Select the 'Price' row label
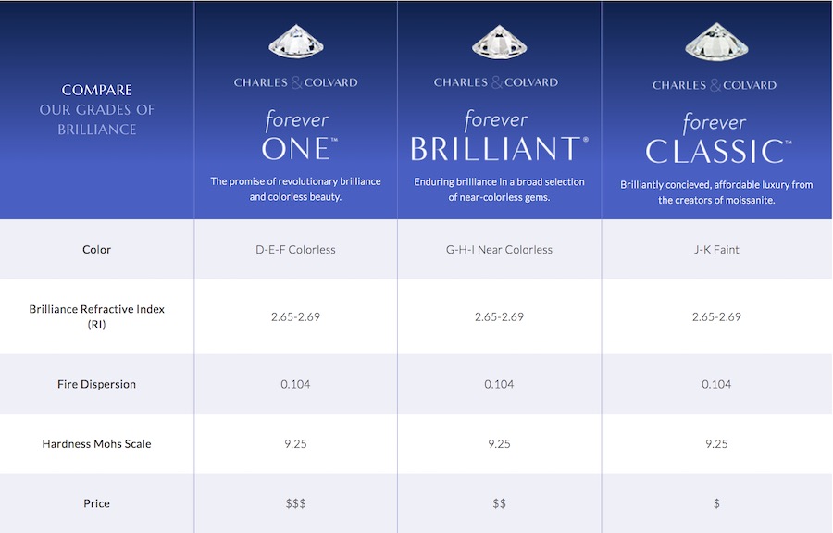The height and width of the screenshot is (533, 833). [x=97, y=503]
